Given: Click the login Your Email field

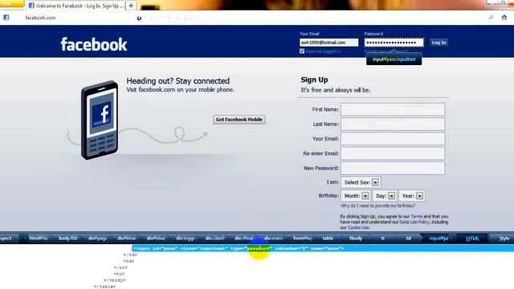Looking at the screenshot, I should click(x=328, y=43).
